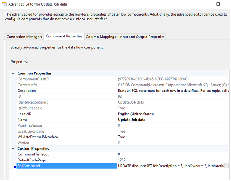Click the Custom Properties header text

[x=33, y=148]
